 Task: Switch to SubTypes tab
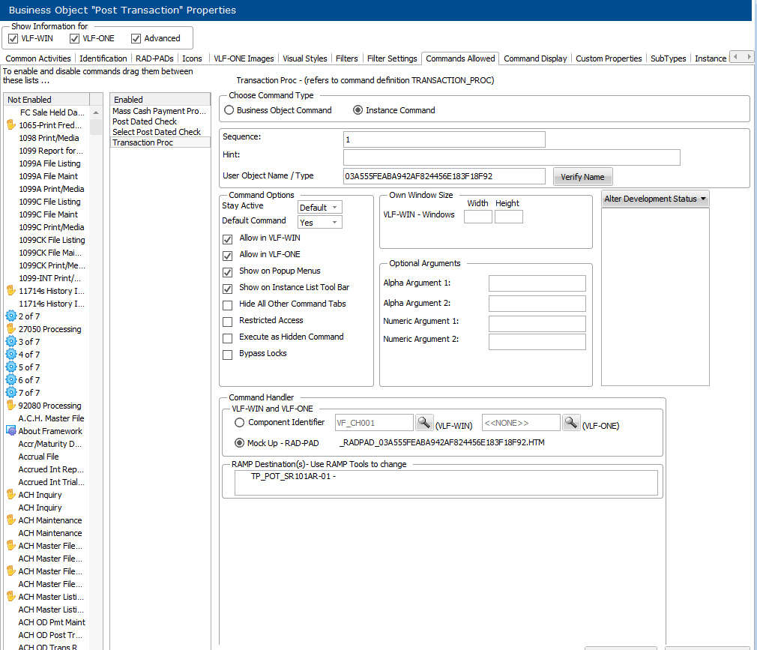[x=668, y=58]
